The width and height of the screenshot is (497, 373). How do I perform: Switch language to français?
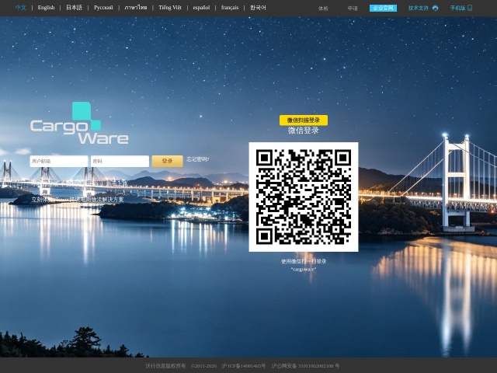pyautogui.click(x=230, y=8)
